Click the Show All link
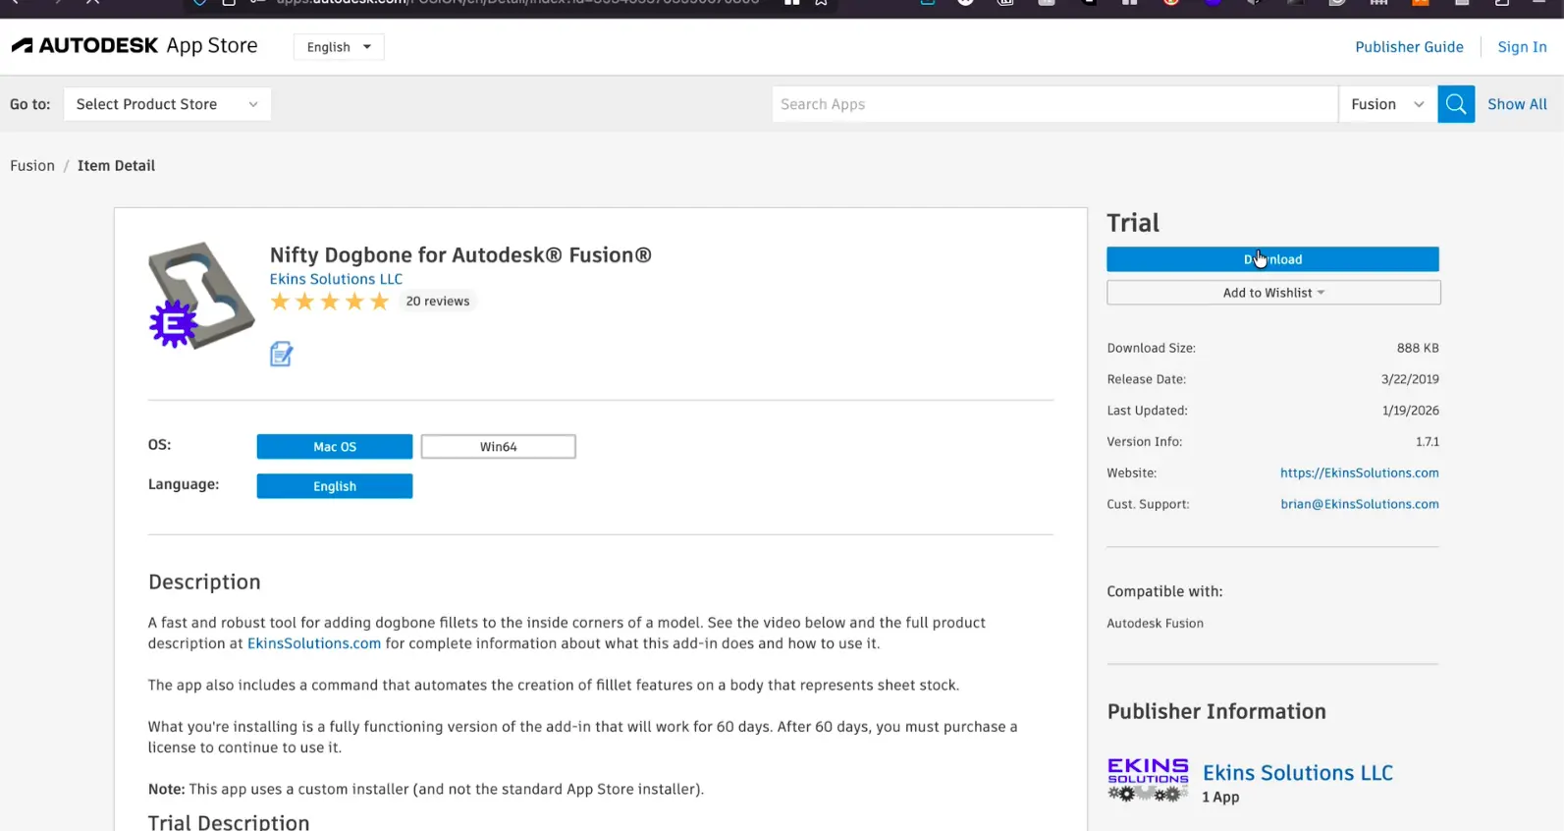This screenshot has width=1564, height=831. pos(1517,104)
